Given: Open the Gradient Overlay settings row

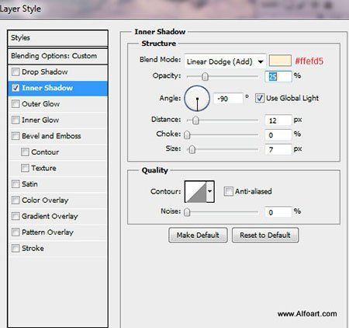Looking at the screenshot, I should click(x=58, y=216).
